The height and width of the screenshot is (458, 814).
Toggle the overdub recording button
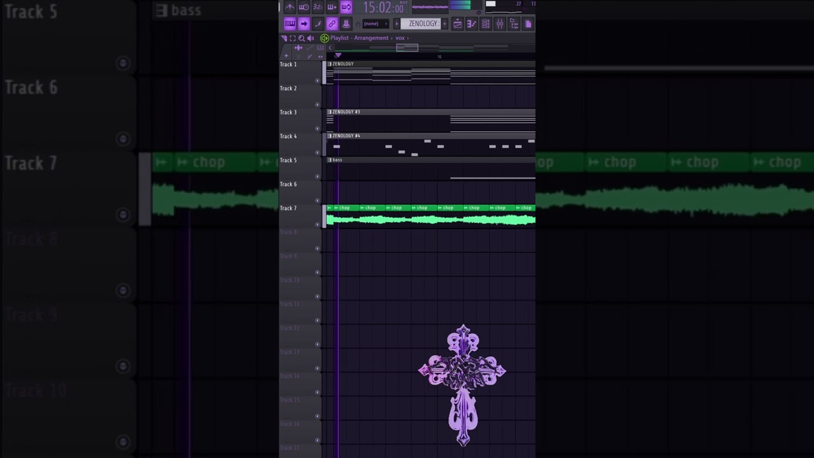point(332,7)
